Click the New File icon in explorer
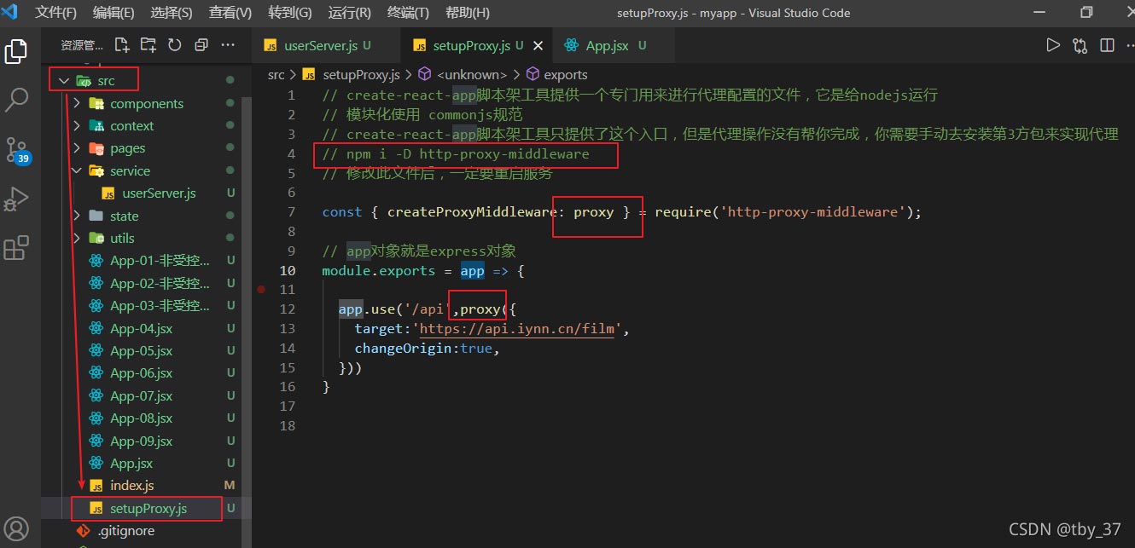This screenshot has width=1135, height=548. coord(122,45)
